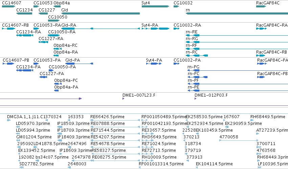288x169 pixels.
Task: Select the teal rn gene bar
Action: click(x=237, y=13)
